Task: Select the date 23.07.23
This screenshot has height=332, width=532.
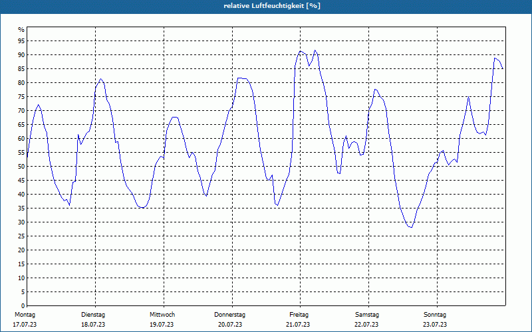Action: pyautogui.click(x=435, y=324)
